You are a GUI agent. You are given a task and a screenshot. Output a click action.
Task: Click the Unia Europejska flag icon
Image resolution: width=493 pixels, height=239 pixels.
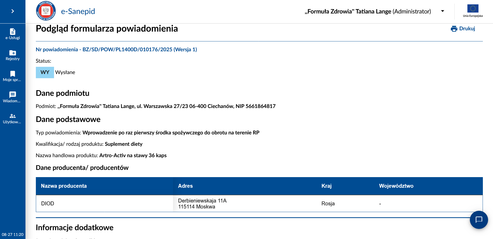coord(472,9)
